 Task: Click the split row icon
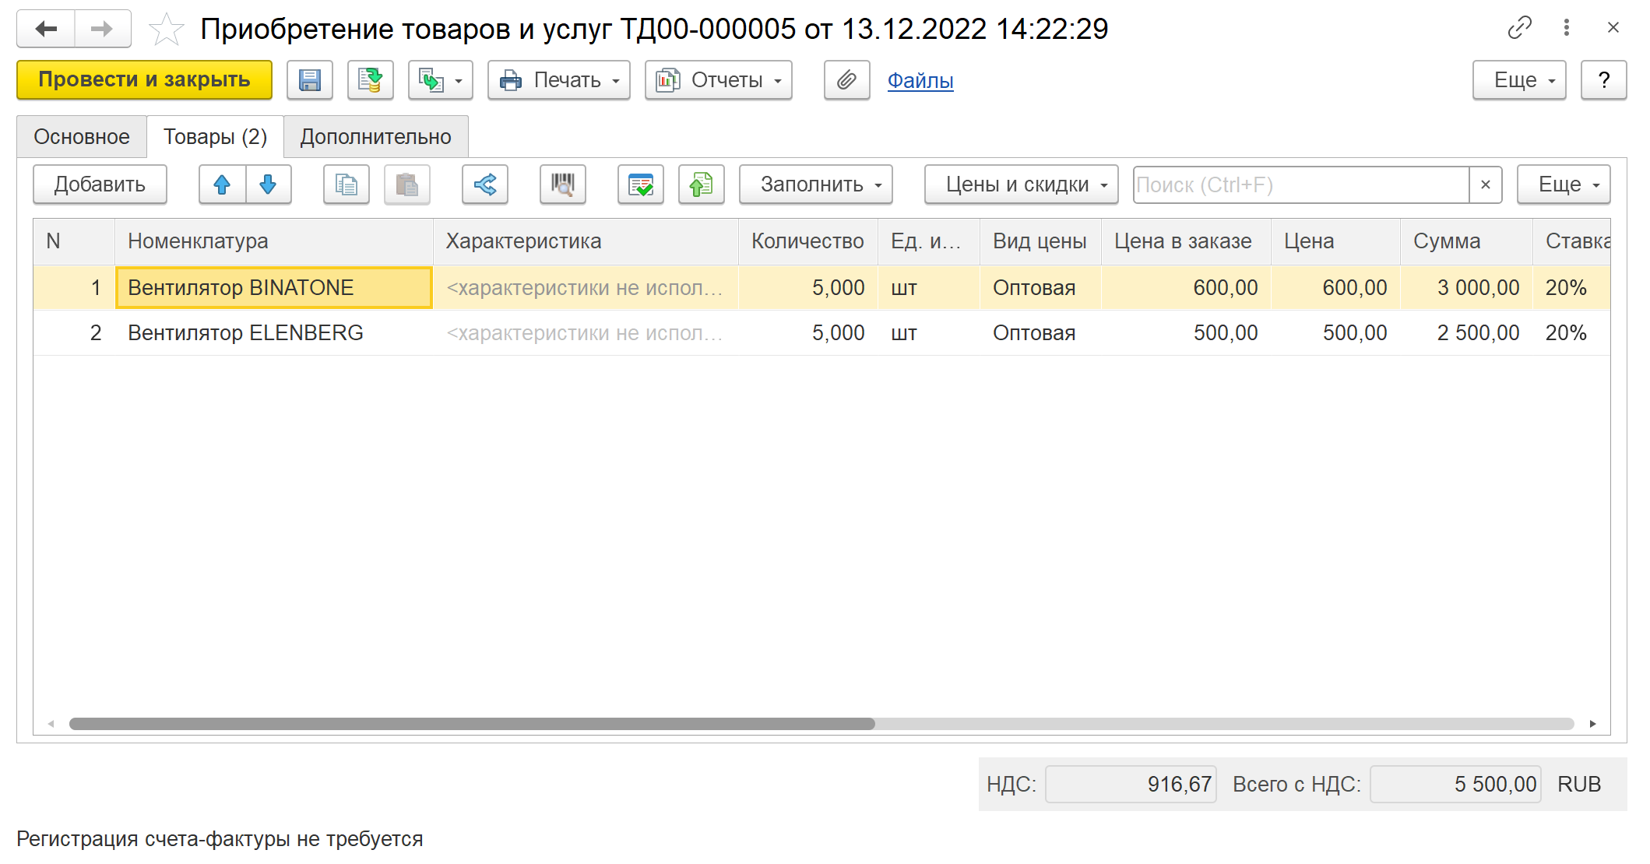pos(484,184)
